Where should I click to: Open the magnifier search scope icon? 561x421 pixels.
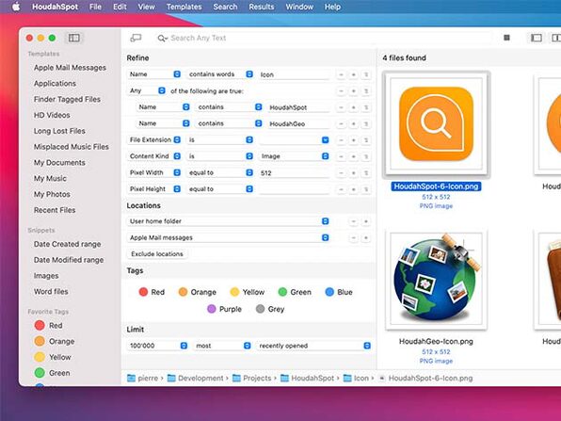[162, 38]
